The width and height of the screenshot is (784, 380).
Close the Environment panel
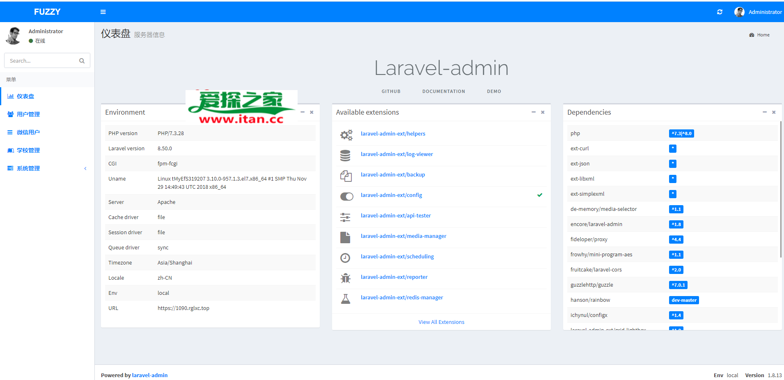click(312, 112)
